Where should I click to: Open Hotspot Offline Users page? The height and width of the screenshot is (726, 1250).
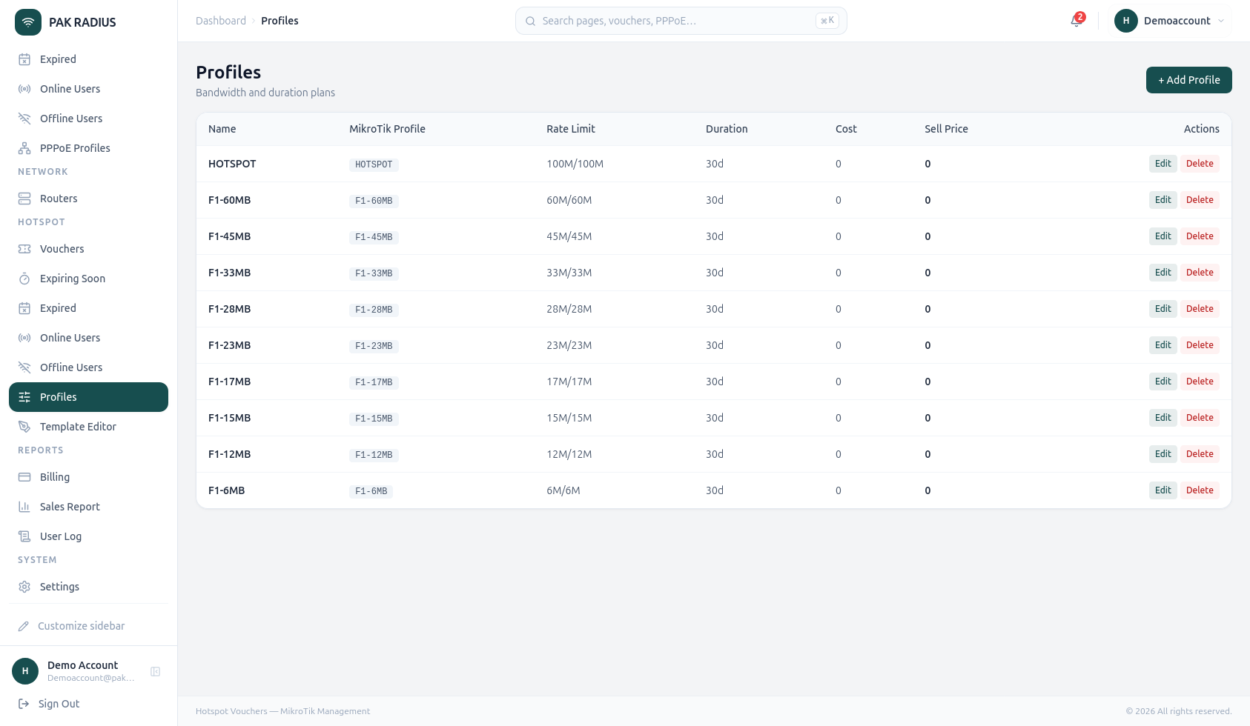[88, 367]
